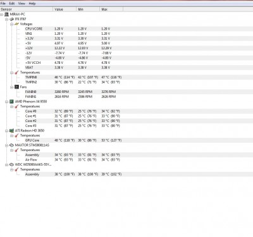This screenshot has width=253, height=237.
Task: Collapse Temperatures under MAXTOR drive
Action: (12, 150)
